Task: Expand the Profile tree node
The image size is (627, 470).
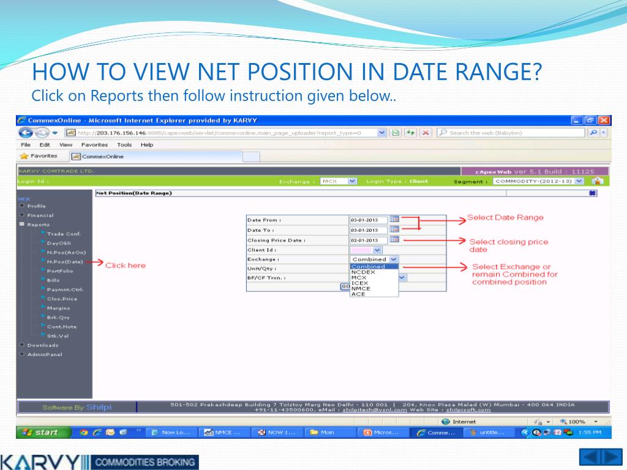Action: 22,206
